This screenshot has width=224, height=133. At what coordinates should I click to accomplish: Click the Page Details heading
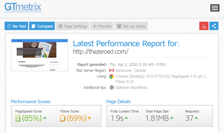pyautogui.click(x=119, y=102)
